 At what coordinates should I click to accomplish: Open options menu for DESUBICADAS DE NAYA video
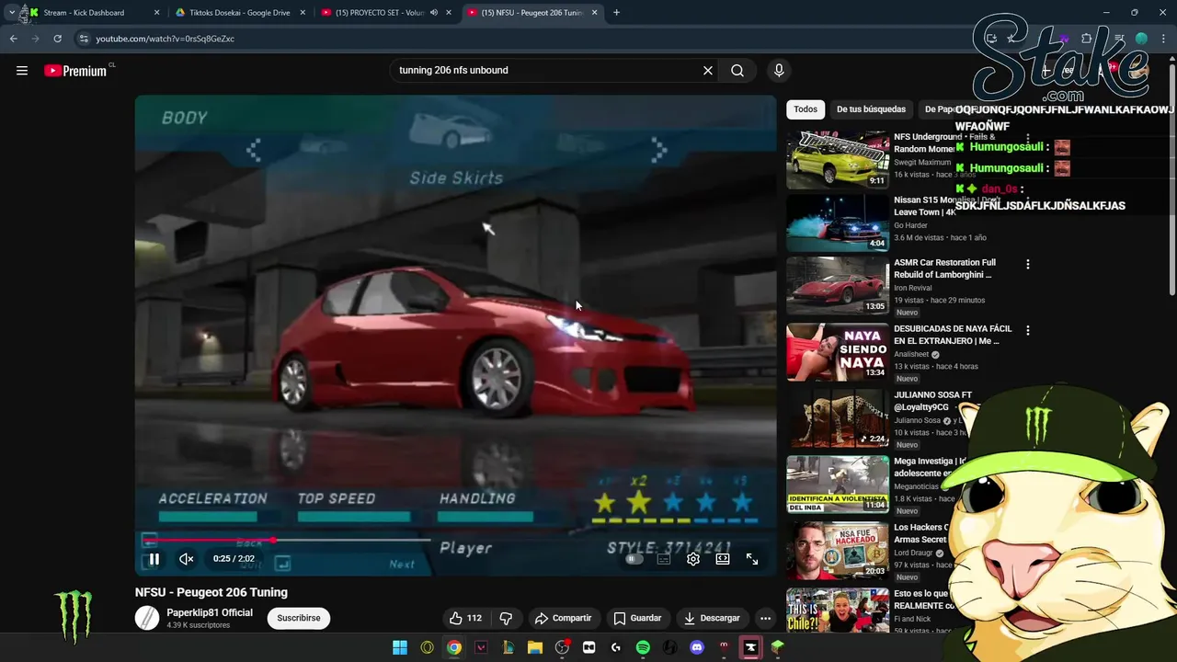click(x=1027, y=330)
